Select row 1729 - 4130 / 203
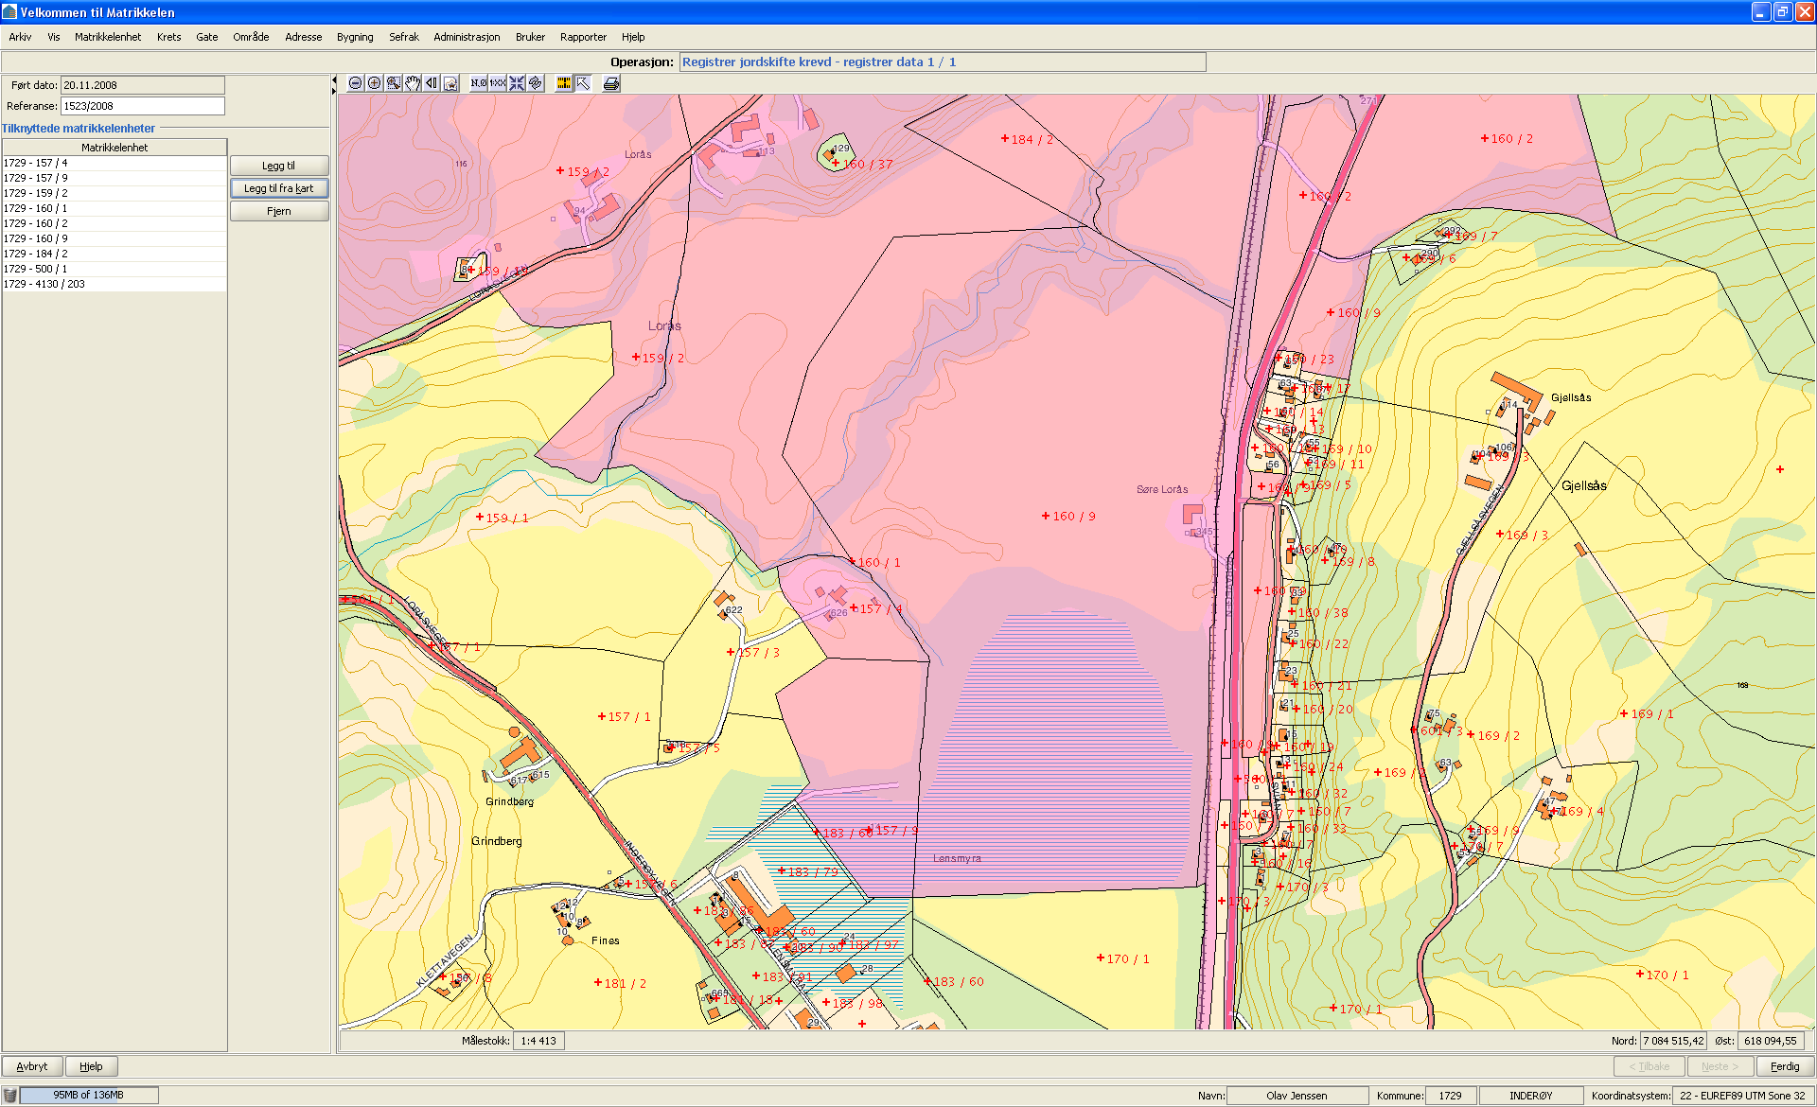1817x1107 pixels. pos(115,284)
